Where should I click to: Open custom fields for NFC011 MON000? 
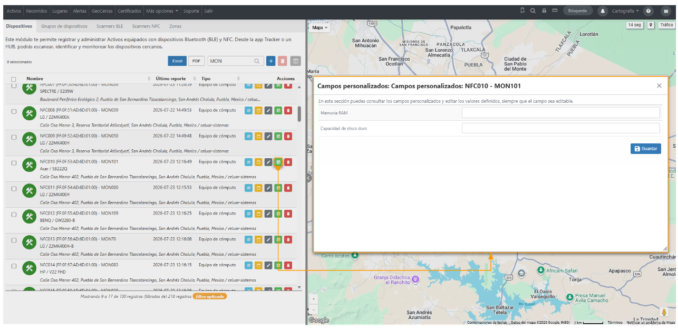278,188
